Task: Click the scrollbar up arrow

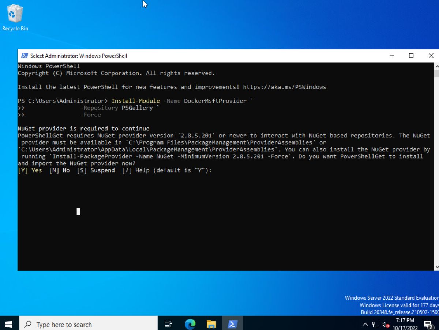Action: pyautogui.click(x=436, y=66)
